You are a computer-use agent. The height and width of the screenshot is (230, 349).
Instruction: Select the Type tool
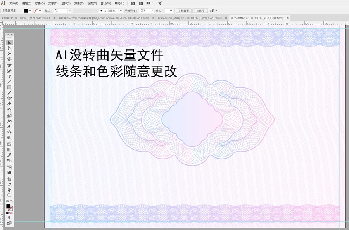[9, 77]
